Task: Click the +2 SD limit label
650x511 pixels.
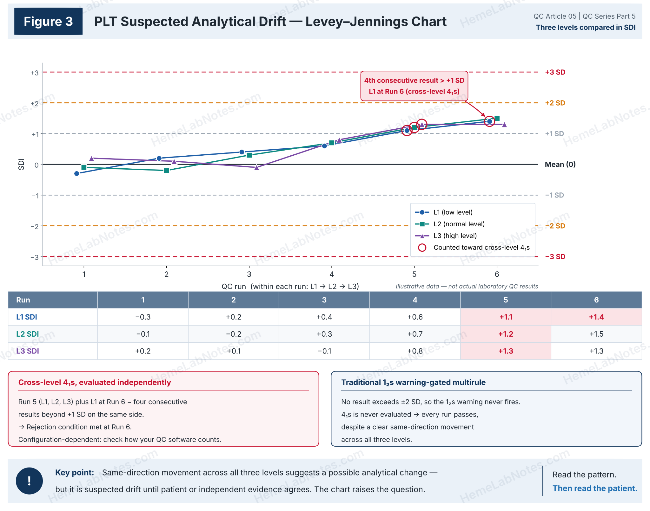Action: coord(555,103)
